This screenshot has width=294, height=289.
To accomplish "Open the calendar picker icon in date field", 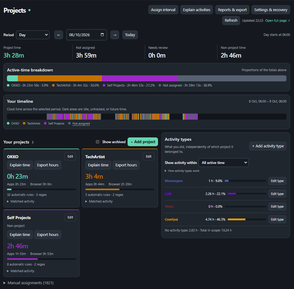I will (x=102, y=35).
